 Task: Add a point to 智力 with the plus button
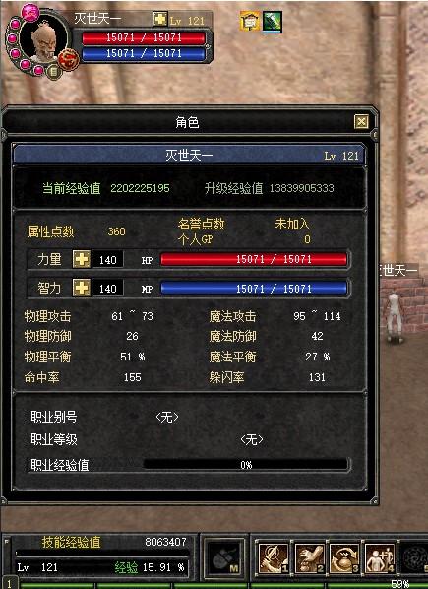(x=82, y=289)
